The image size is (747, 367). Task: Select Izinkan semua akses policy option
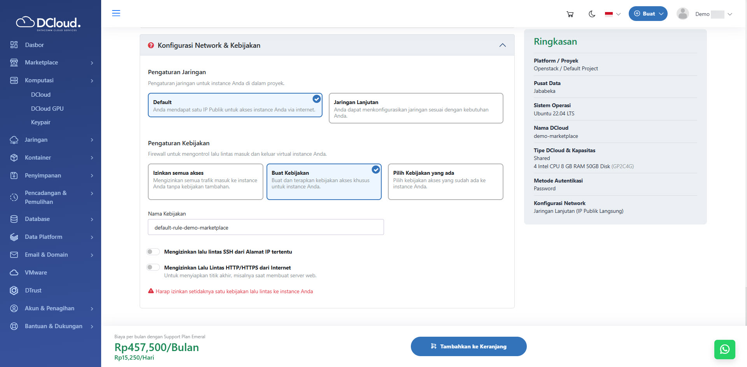205,181
